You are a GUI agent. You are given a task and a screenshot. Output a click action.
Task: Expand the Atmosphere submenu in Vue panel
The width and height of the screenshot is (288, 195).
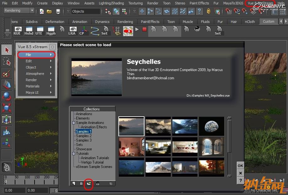pyautogui.click(x=36, y=74)
